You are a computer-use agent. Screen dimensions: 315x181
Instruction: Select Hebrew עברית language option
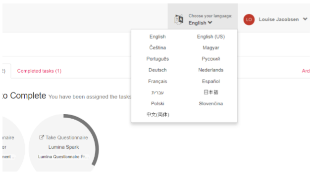(x=157, y=92)
